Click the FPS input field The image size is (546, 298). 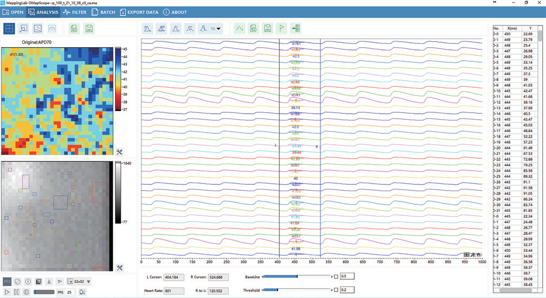click(70, 293)
